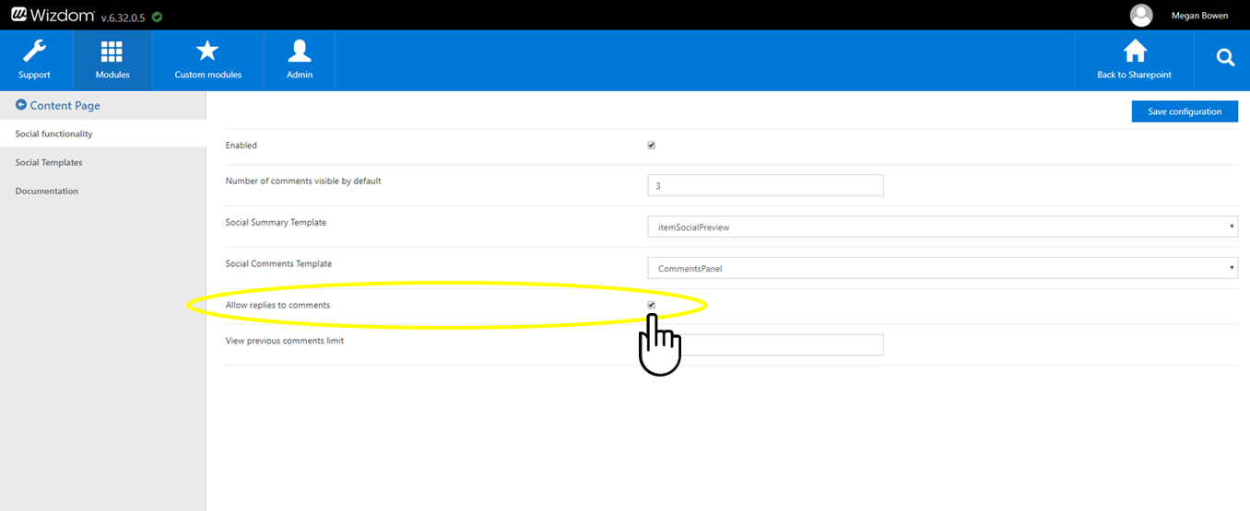The image size is (1250, 511).
Task: Open the Support wrench icon
Action: 34,51
